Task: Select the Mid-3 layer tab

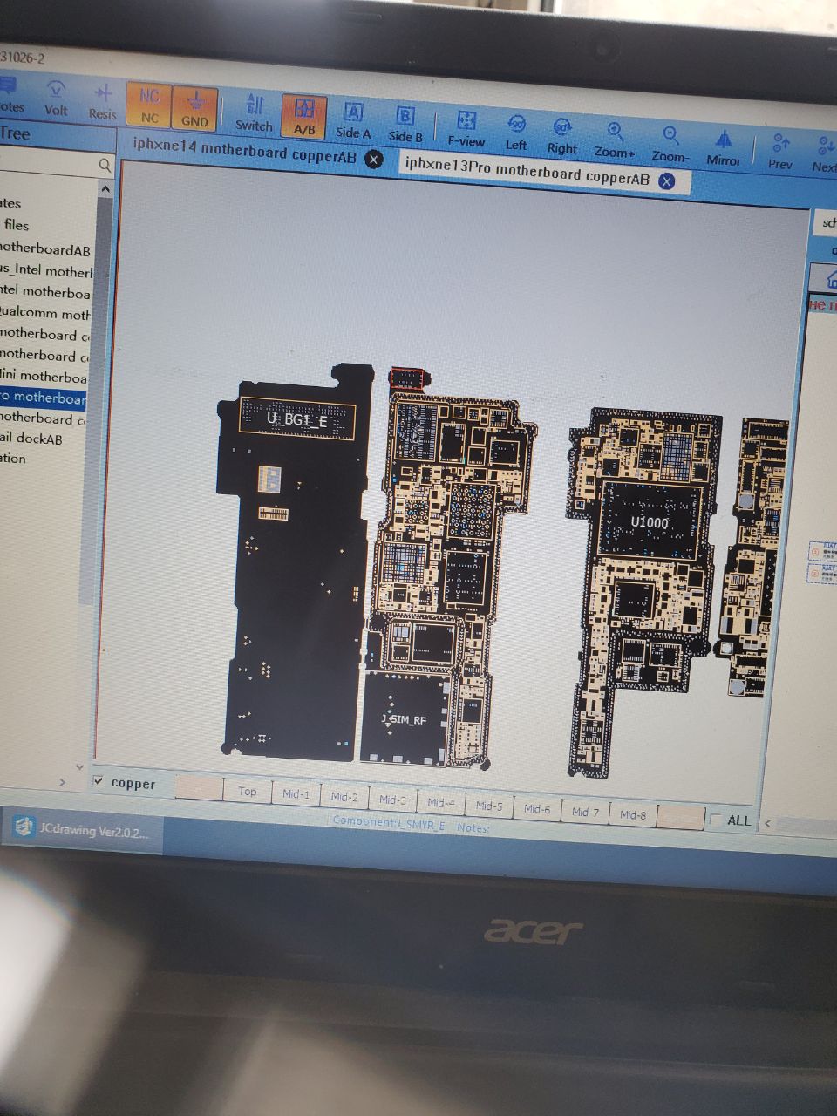Action: click(x=392, y=800)
